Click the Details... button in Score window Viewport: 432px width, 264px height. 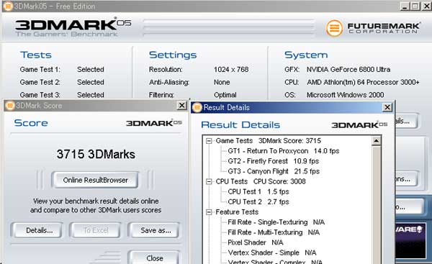[x=37, y=230]
